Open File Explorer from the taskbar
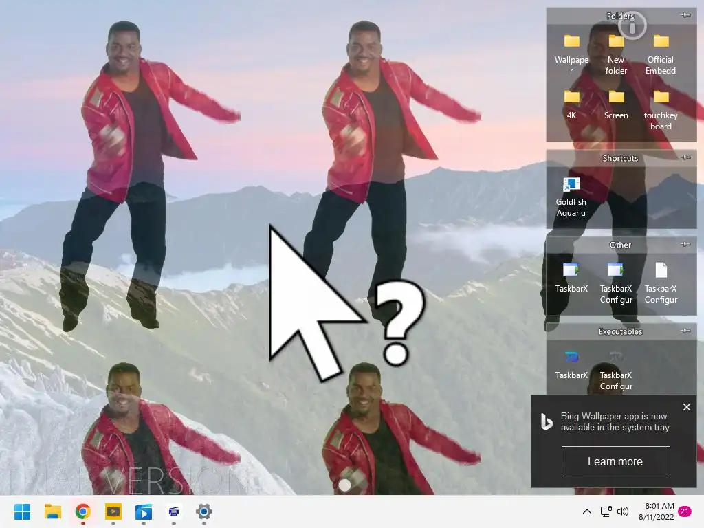Image resolution: width=704 pixels, height=528 pixels. tap(52, 511)
